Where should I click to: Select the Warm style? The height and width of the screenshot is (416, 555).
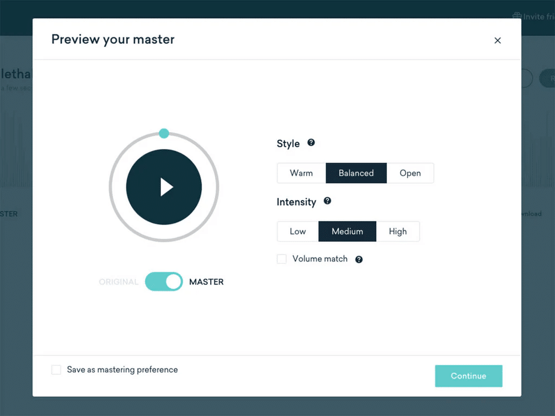pos(301,173)
